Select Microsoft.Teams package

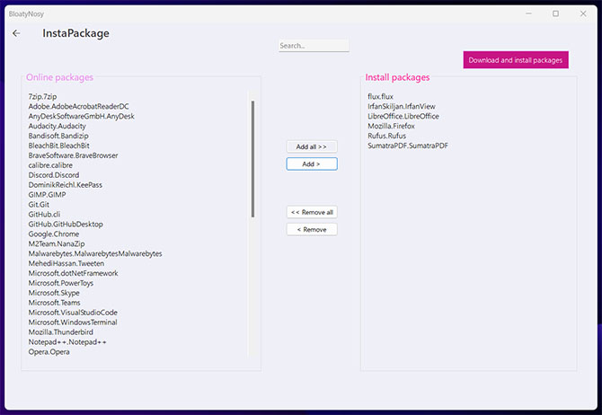[55, 303]
